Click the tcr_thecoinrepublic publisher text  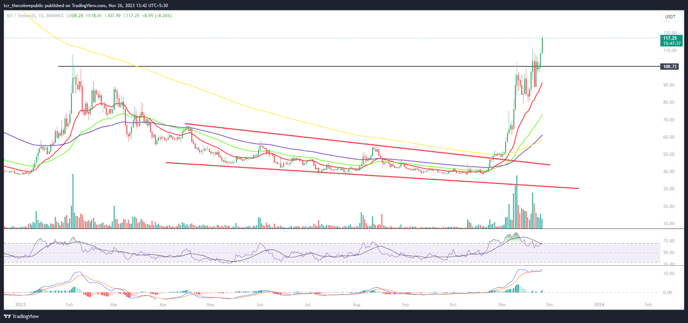(x=24, y=6)
